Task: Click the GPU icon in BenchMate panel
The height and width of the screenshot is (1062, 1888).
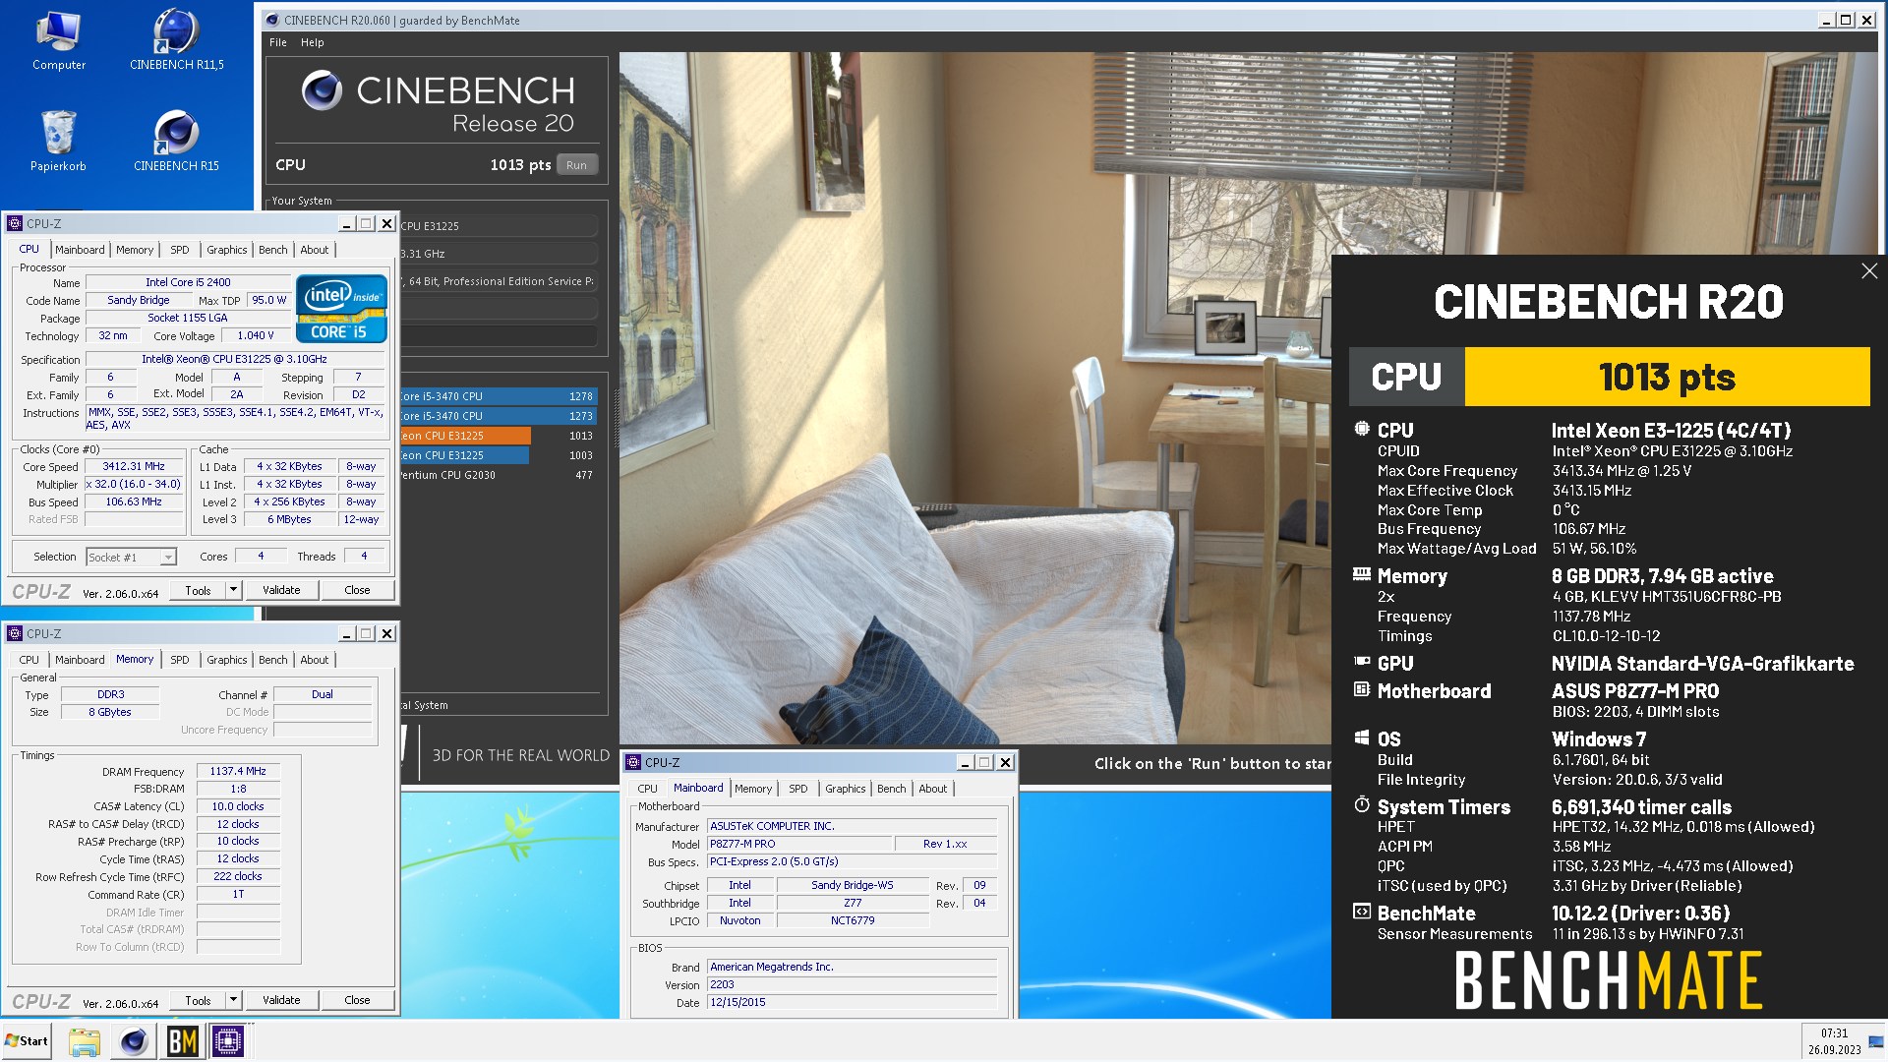Action: 1362,662
